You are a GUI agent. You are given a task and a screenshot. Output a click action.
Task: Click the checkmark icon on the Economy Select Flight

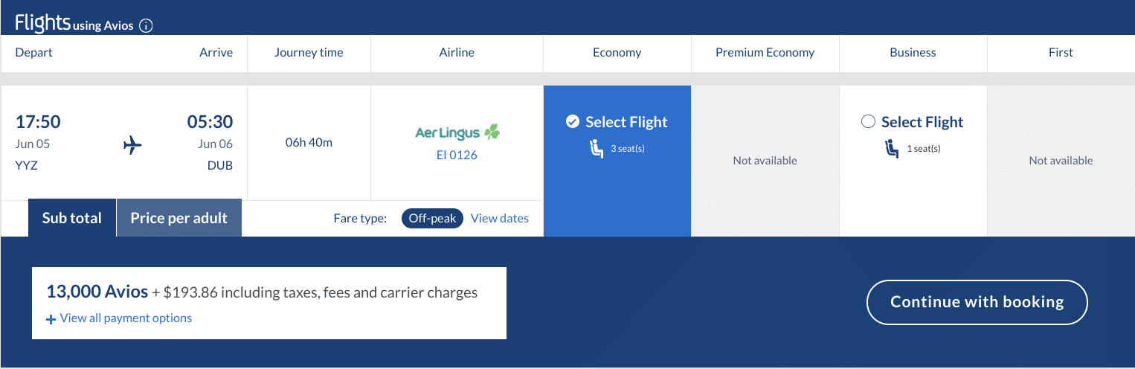click(573, 122)
